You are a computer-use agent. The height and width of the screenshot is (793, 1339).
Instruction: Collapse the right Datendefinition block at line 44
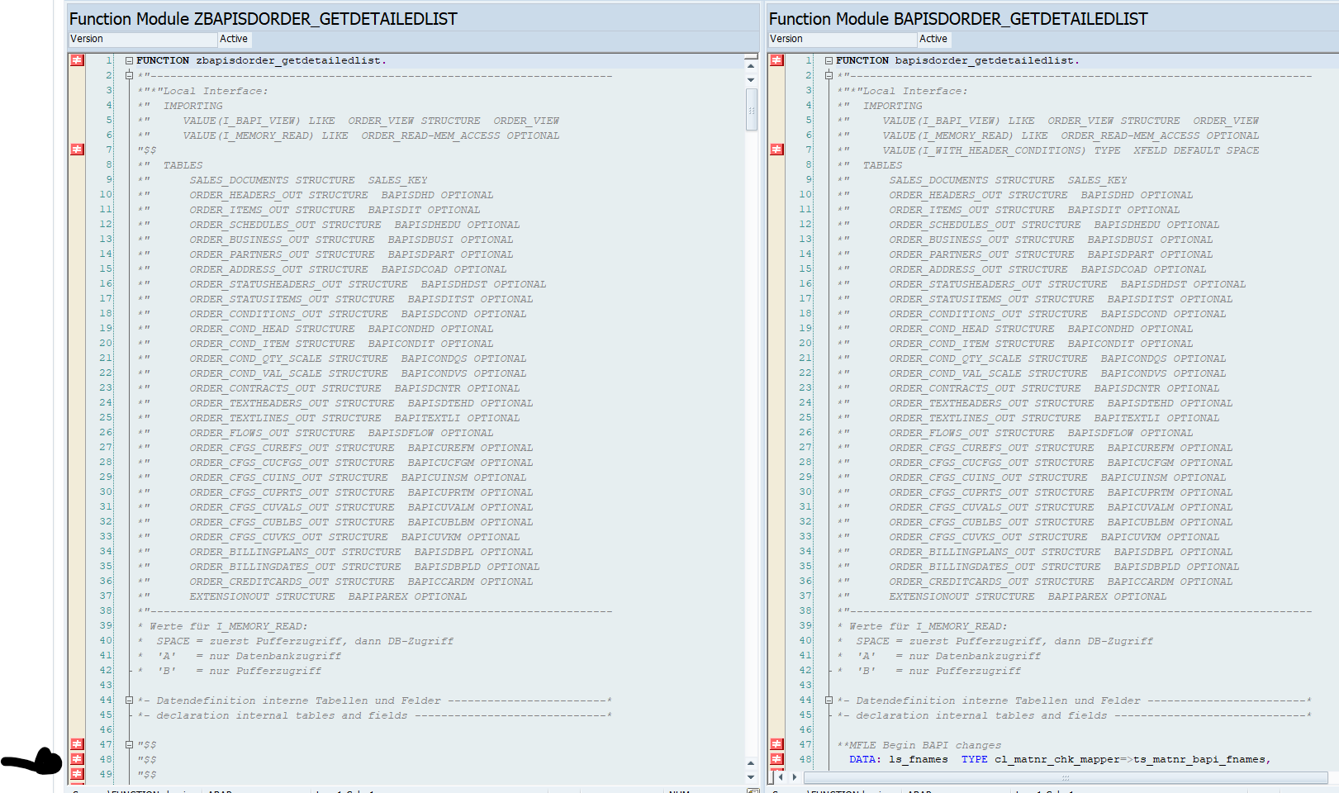click(829, 700)
